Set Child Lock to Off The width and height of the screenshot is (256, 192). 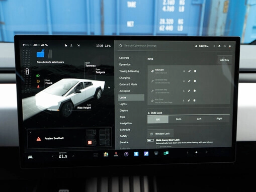click(158, 120)
